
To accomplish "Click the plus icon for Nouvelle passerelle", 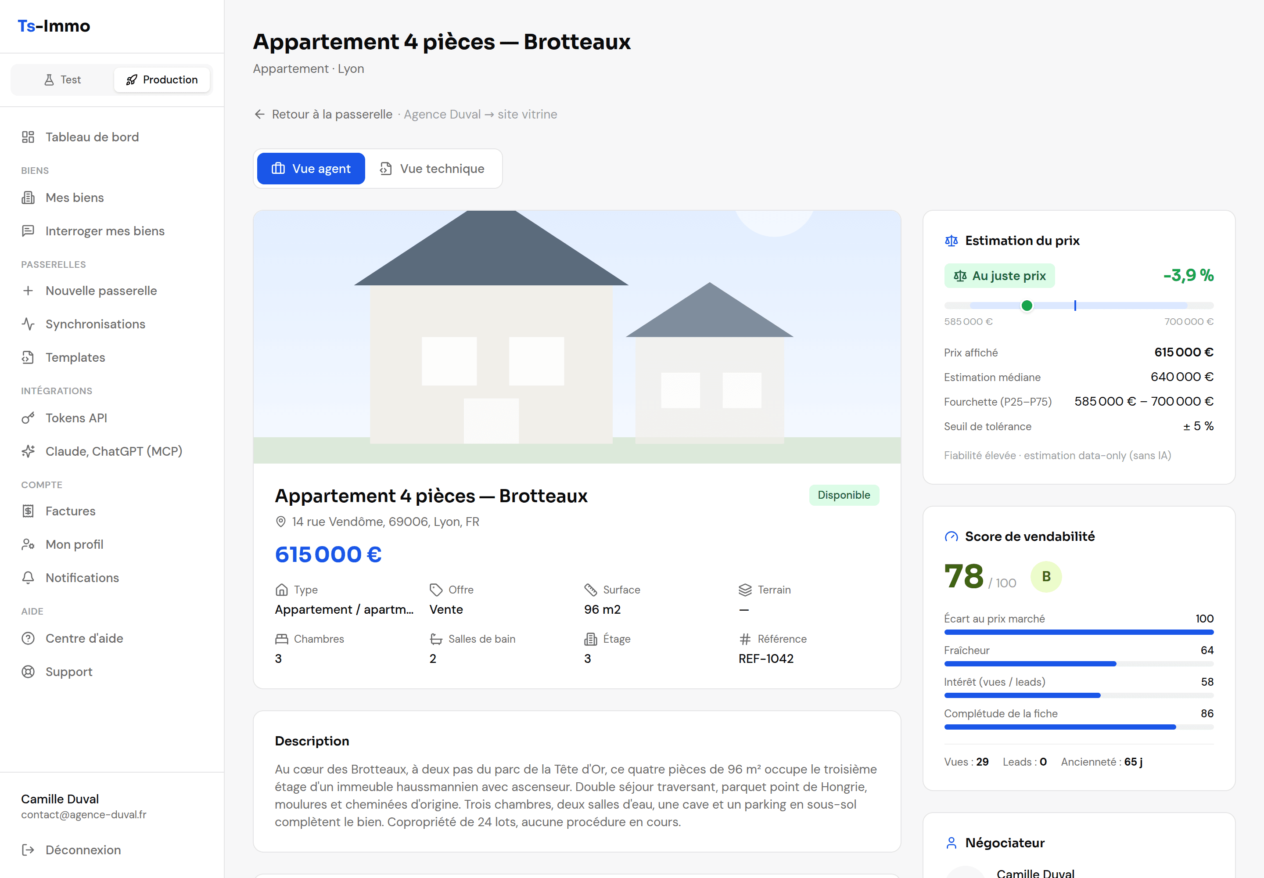I will click(x=28, y=291).
